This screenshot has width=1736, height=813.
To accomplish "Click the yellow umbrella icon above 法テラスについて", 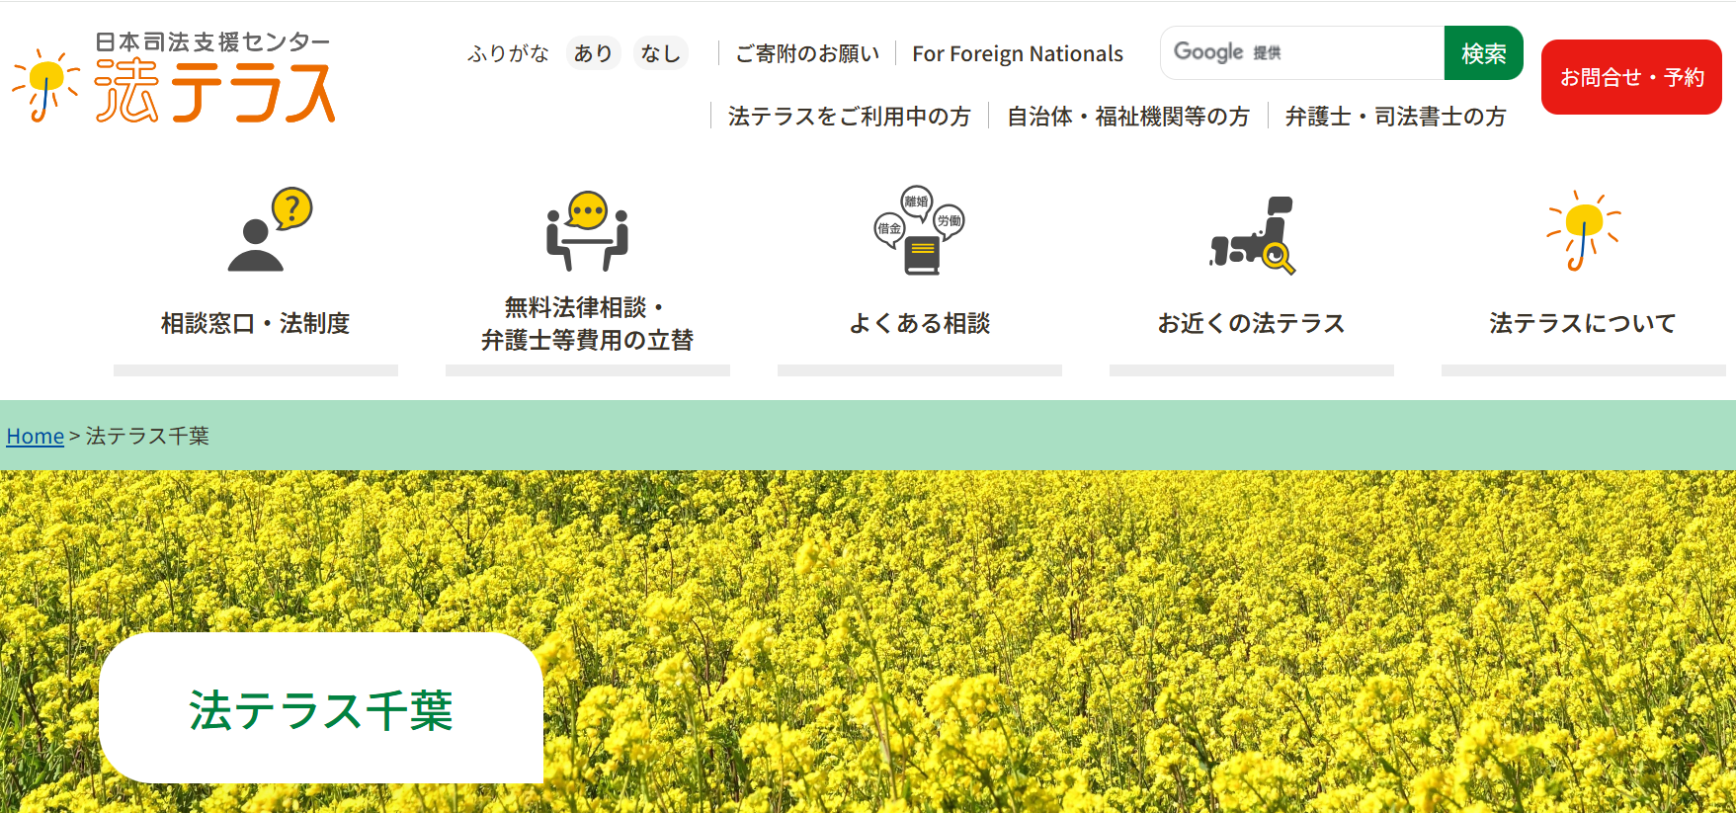I will pyautogui.click(x=1583, y=231).
